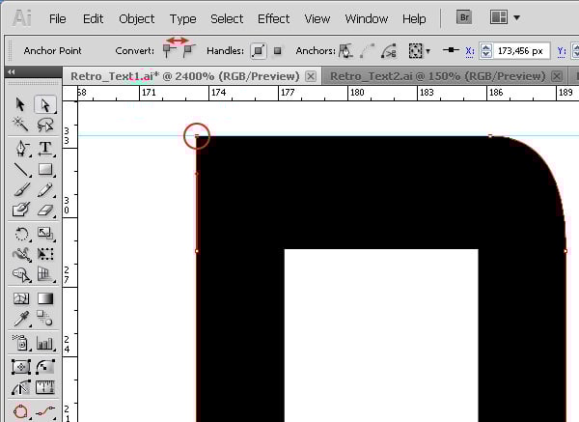The width and height of the screenshot is (579, 422).
Task: Expand the isolate object dropdown arrow
Action: click(x=428, y=50)
